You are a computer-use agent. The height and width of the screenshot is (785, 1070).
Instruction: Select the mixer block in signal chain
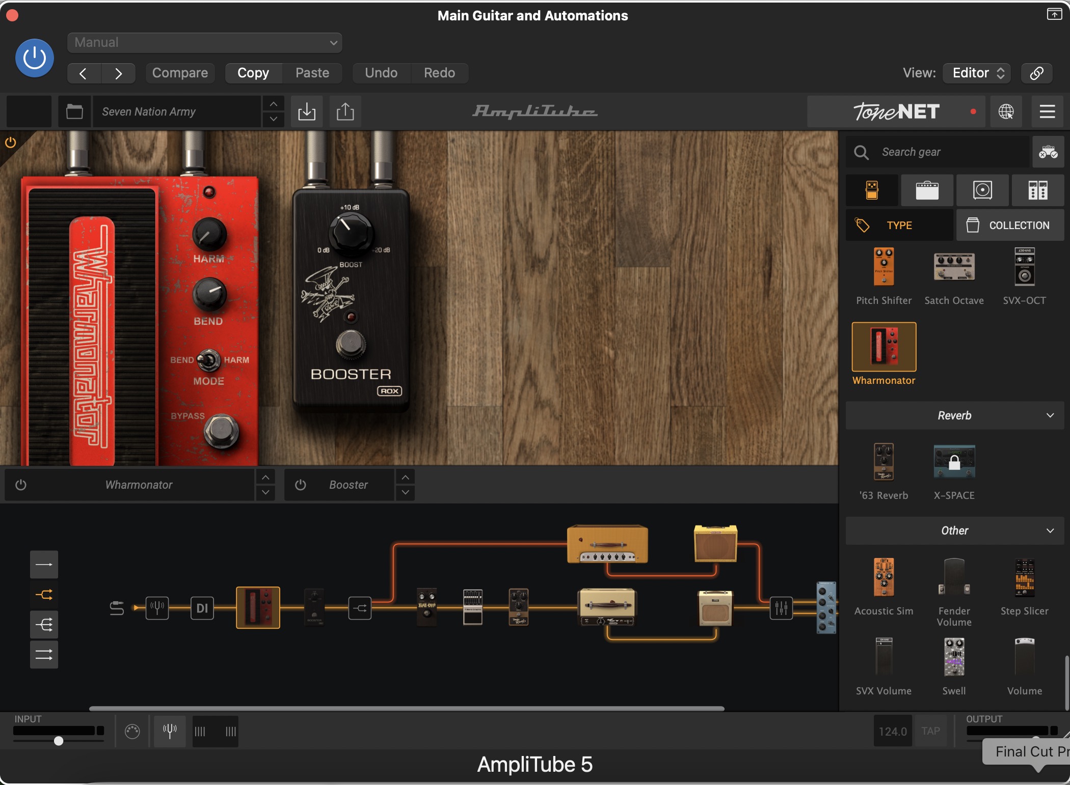781,608
